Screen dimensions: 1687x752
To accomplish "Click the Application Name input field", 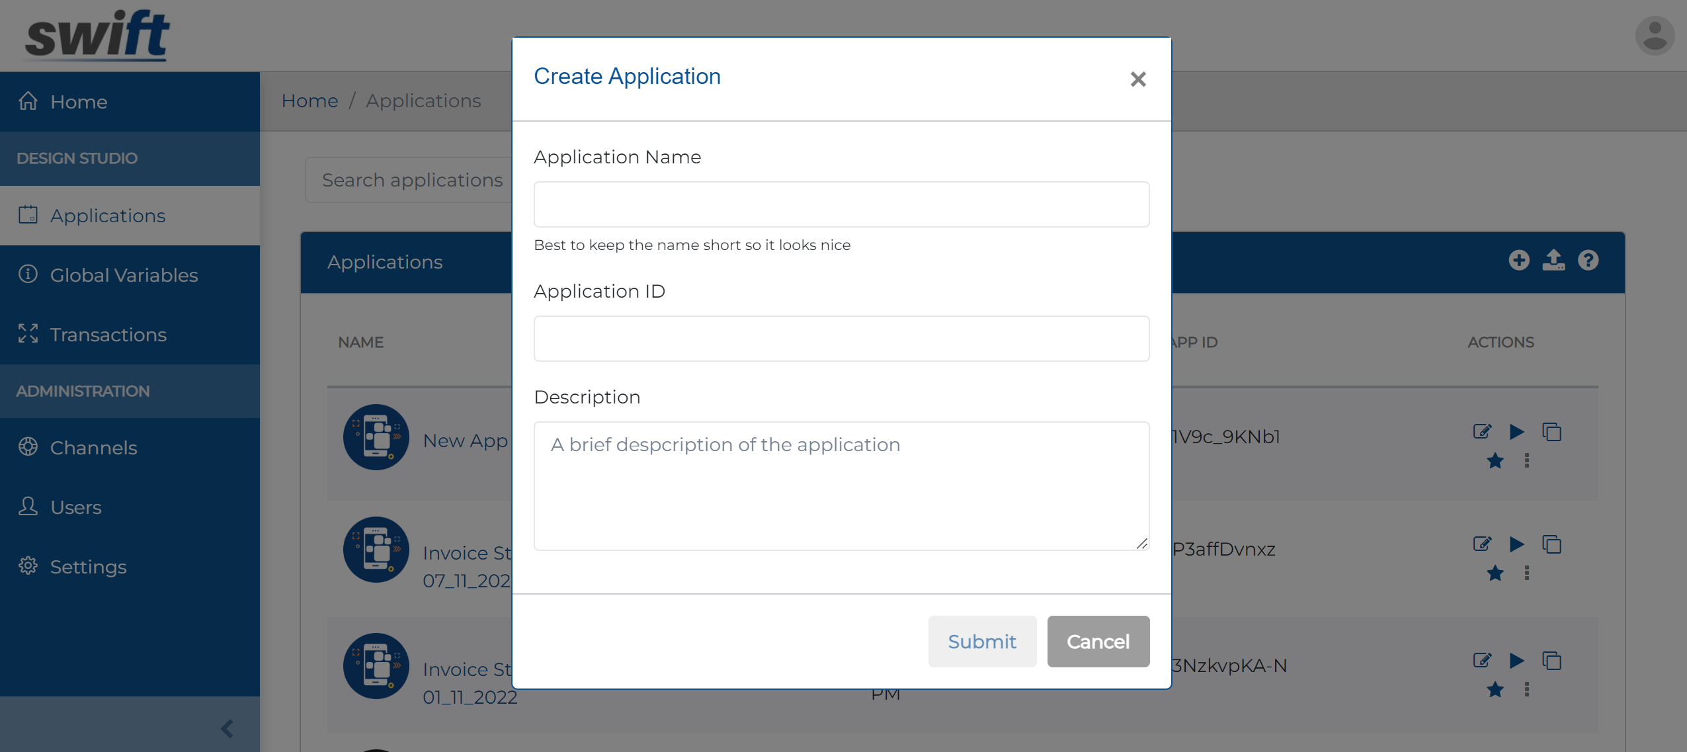I will pyautogui.click(x=841, y=204).
